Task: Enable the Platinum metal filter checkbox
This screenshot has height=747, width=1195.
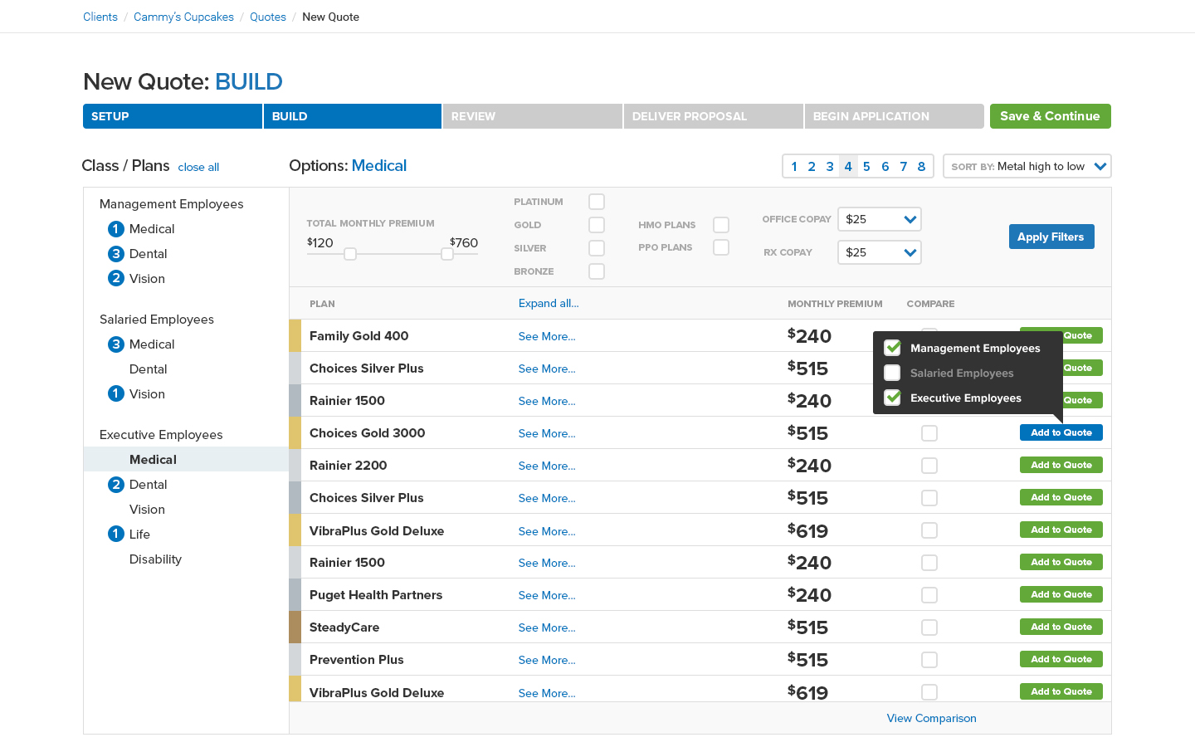Action: [597, 202]
